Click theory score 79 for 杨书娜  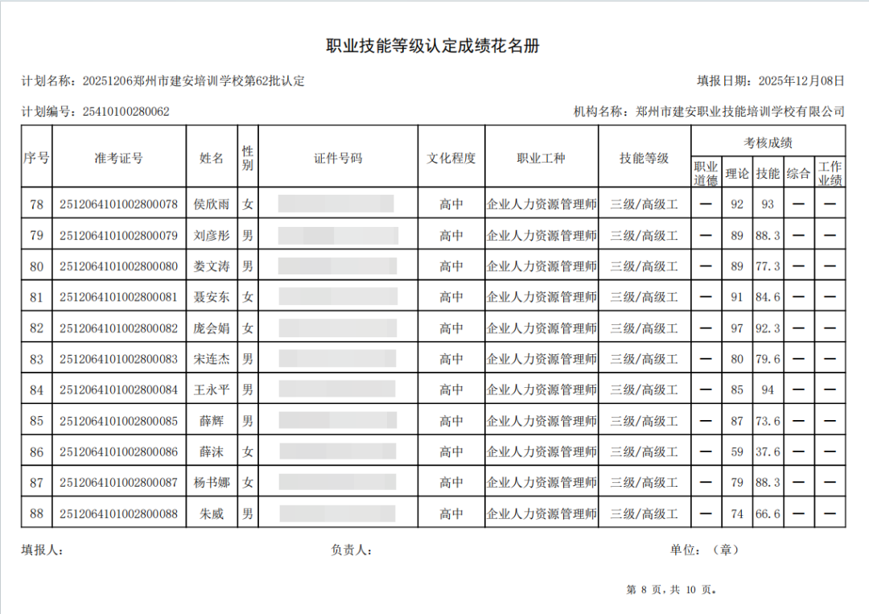(737, 483)
